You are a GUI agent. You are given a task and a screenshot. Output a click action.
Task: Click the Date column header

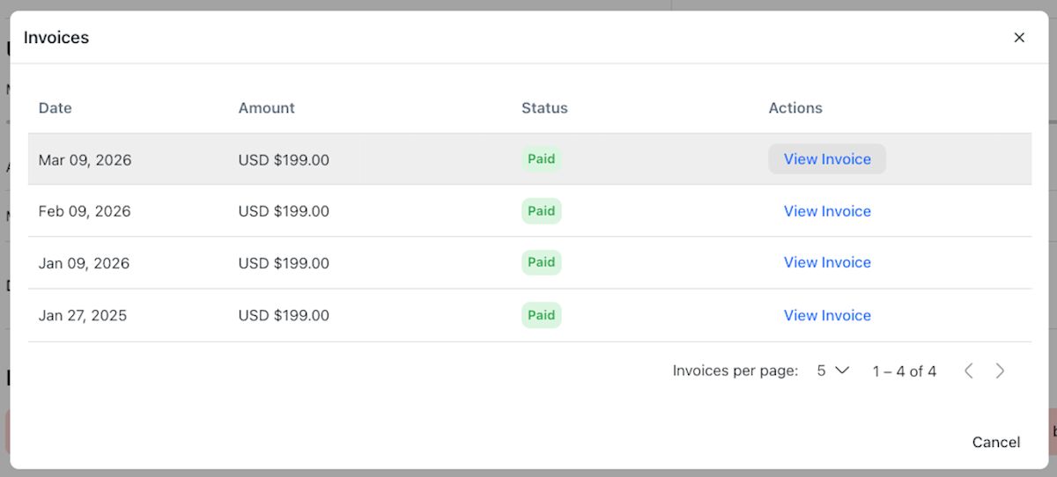click(55, 108)
